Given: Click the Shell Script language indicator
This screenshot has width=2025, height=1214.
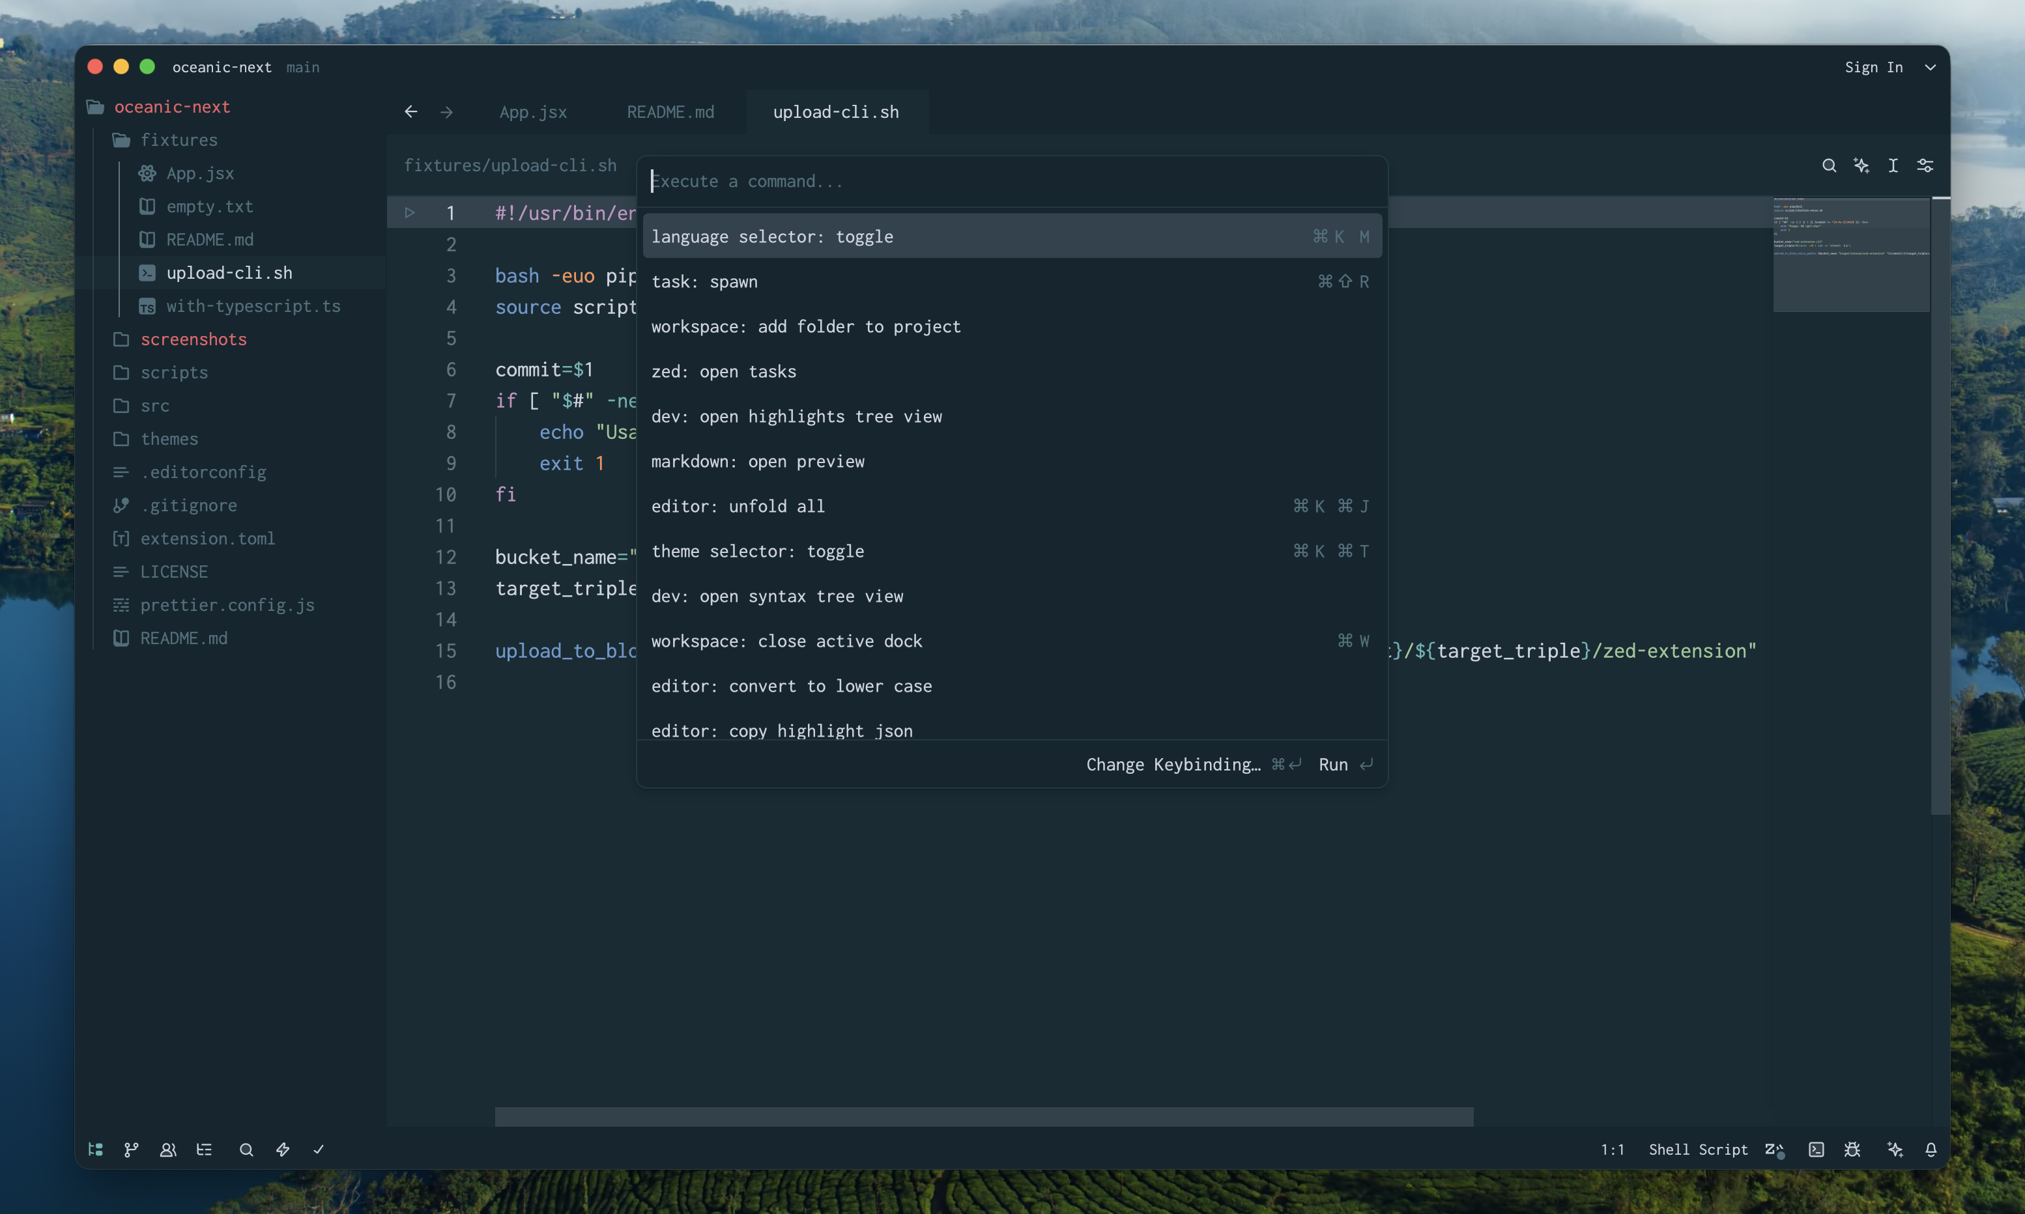Looking at the screenshot, I should point(1698,1150).
